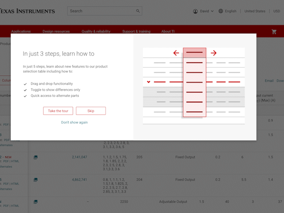Click left arrow in tour illustration
The image size is (284, 213).
click(x=176, y=53)
